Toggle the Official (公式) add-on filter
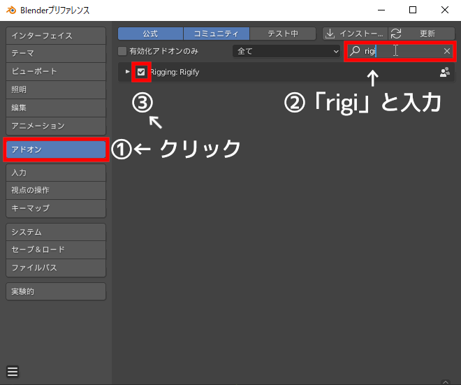Screen dimensions: 461x385 tap(151, 34)
